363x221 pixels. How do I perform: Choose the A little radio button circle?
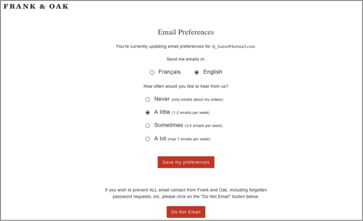coord(147,113)
